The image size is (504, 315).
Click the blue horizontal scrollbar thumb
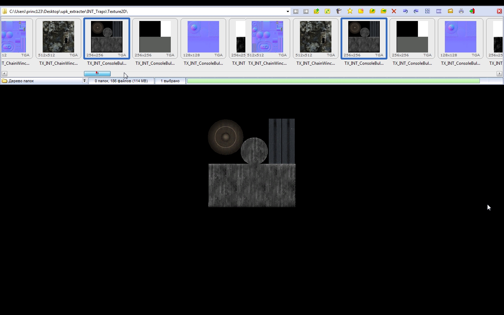(x=97, y=73)
